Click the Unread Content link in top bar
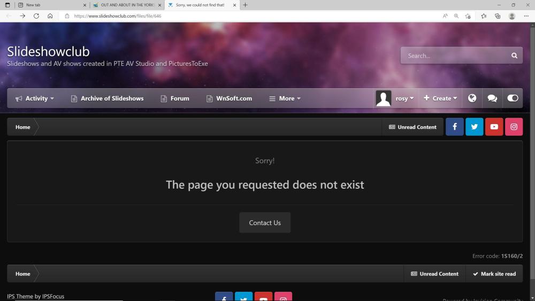The image size is (535, 301). 412,127
